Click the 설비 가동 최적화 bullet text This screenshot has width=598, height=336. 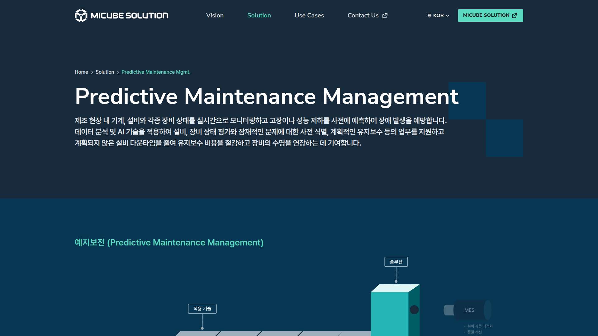480,326
